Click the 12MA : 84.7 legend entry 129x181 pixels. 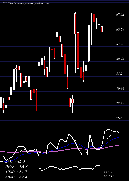pos(16,172)
